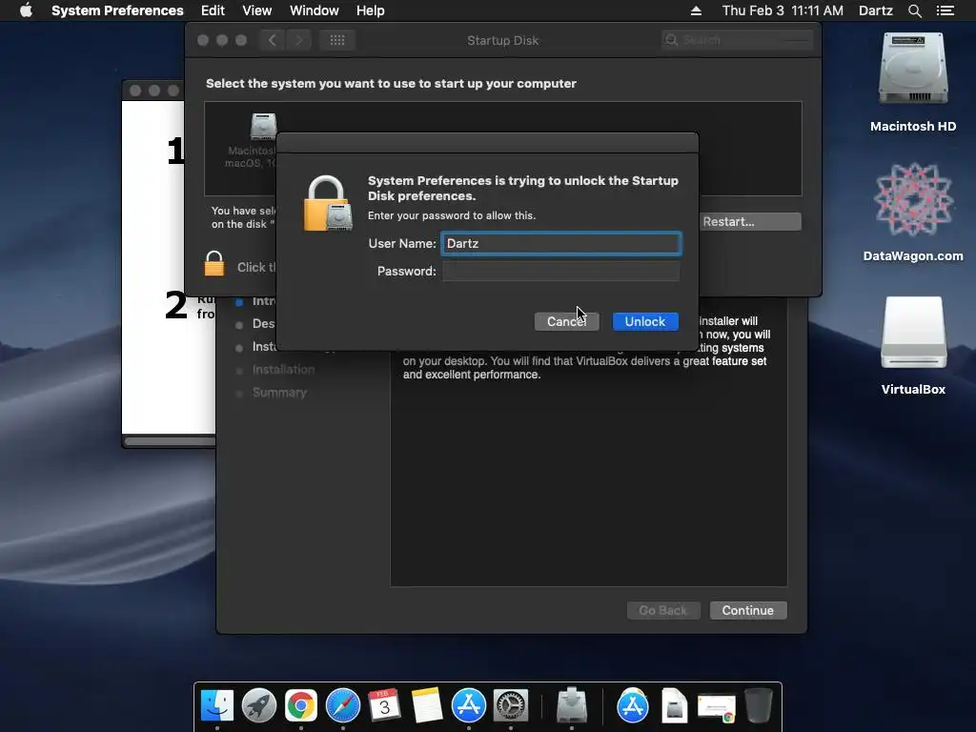Click the Unlock button in the dialog
Image resolution: width=976 pixels, height=732 pixels.
point(645,321)
